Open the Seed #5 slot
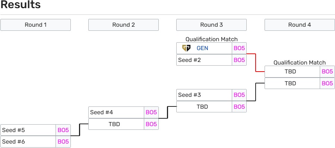Screen dimensions: 335x148 tap(28, 130)
